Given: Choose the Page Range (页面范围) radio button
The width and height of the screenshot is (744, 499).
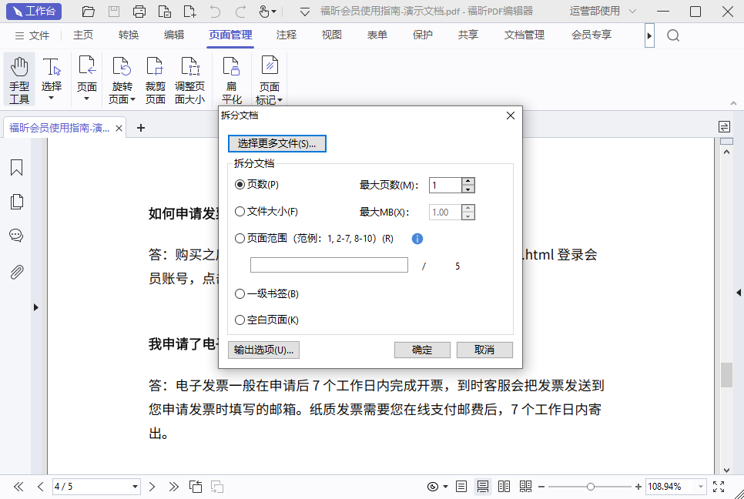Looking at the screenshot, I should 240,239.
